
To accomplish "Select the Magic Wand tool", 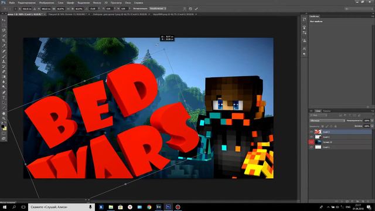I will pyautogui.click(x=4, y=36).
